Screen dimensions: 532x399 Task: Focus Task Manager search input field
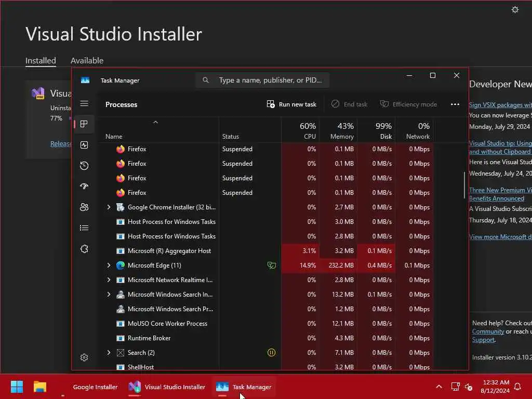[x=262, y=80]
